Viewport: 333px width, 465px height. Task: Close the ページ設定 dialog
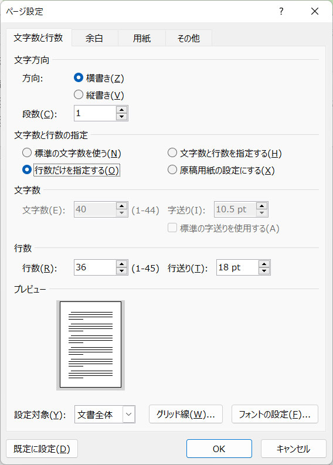(315, 11)
